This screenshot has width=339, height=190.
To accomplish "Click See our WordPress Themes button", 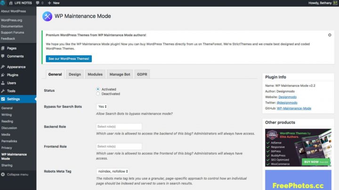I will tap(69, 58).
